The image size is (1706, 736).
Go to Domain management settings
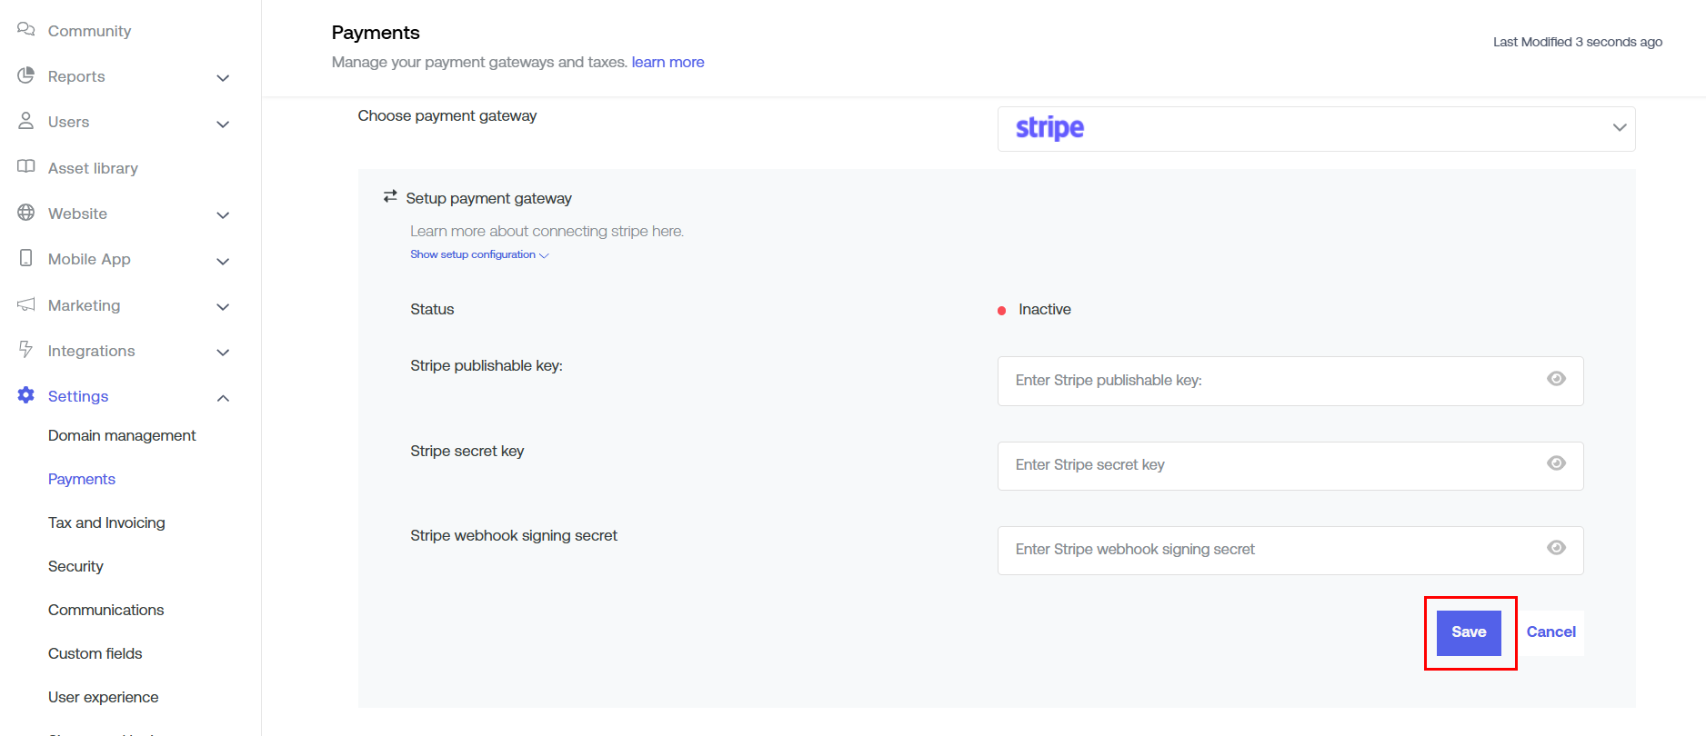(122, 435)
